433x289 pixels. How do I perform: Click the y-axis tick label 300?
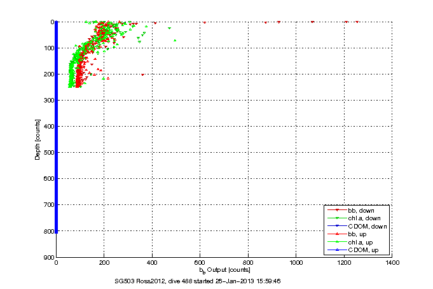(x=49, y=101)
